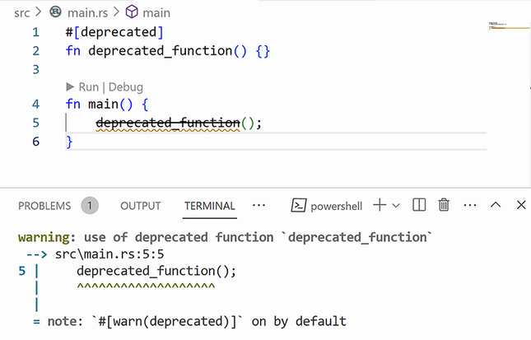531x340 pixels.
Task: Switch to OUTPUT tab
Action: pyautogui.click(x=140, y=206)
